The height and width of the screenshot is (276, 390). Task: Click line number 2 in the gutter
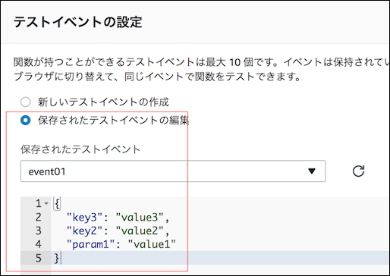point(38,217)
